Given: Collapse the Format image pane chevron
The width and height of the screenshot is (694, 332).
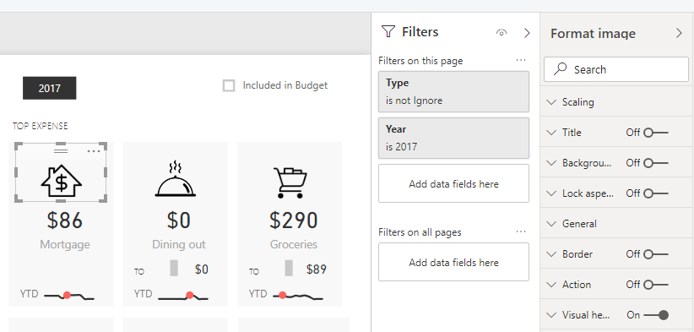Looking at the screenshot, I should click(679, 34).
